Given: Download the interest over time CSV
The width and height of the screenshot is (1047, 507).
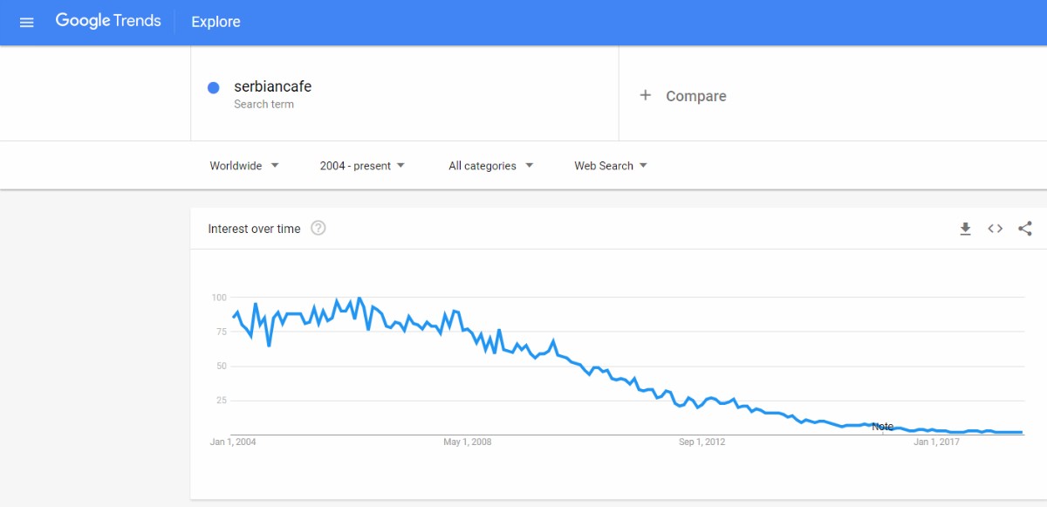Looking at the screenshot, I should pos(965,229).
